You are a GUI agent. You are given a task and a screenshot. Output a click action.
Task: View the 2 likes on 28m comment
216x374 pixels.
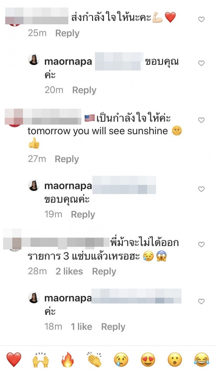[x=69, y=271]
